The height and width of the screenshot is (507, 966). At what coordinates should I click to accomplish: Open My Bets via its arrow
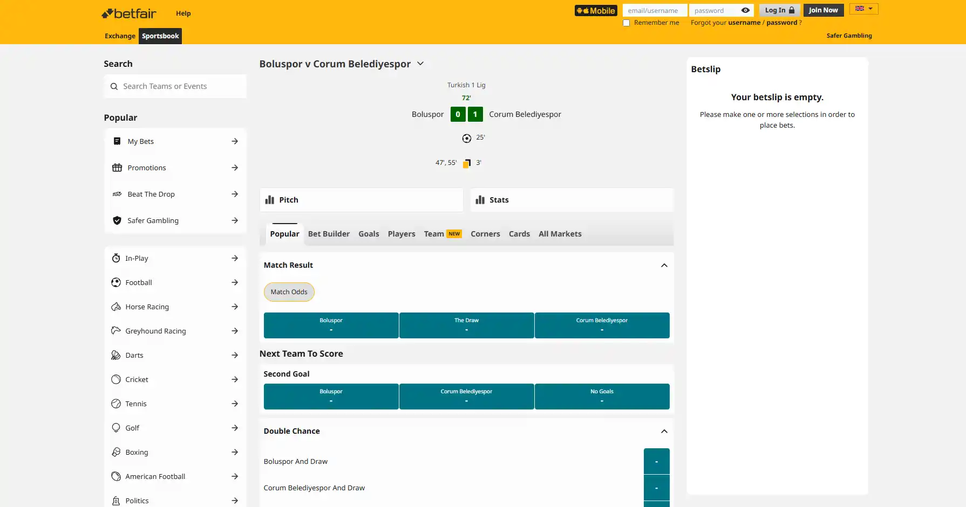click(x=235, y=141)
